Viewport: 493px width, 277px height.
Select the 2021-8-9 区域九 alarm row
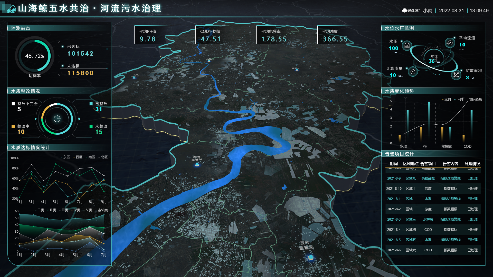tap(433, 178)
